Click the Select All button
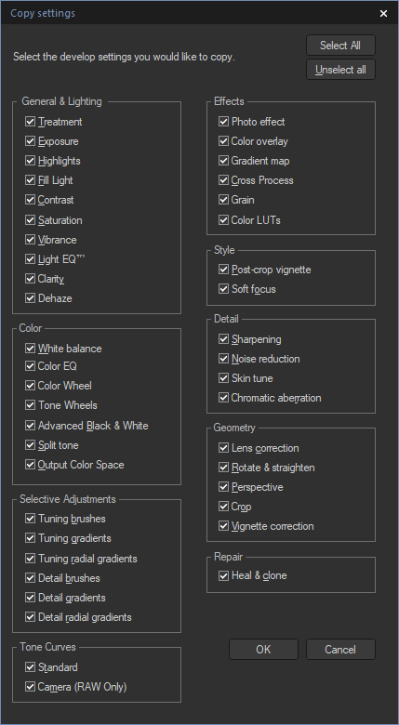 (340, 46)
